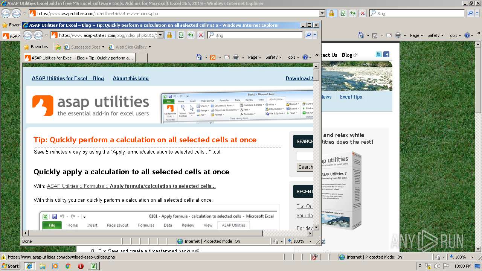Click the search magnifier button in back window
482x271 pixels.
coord(470,13)
